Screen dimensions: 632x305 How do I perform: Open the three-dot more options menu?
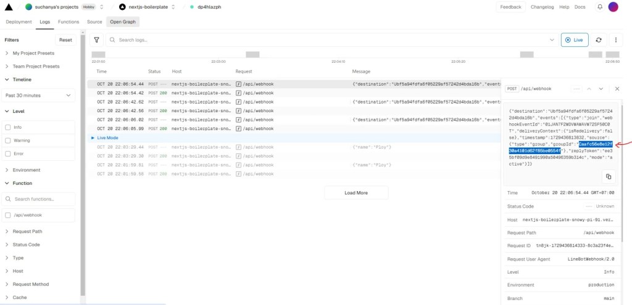click(615, 40)
